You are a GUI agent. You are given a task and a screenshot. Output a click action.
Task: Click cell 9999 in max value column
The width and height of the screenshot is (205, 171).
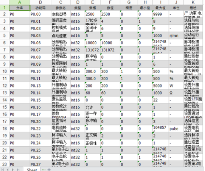point(160,14)
